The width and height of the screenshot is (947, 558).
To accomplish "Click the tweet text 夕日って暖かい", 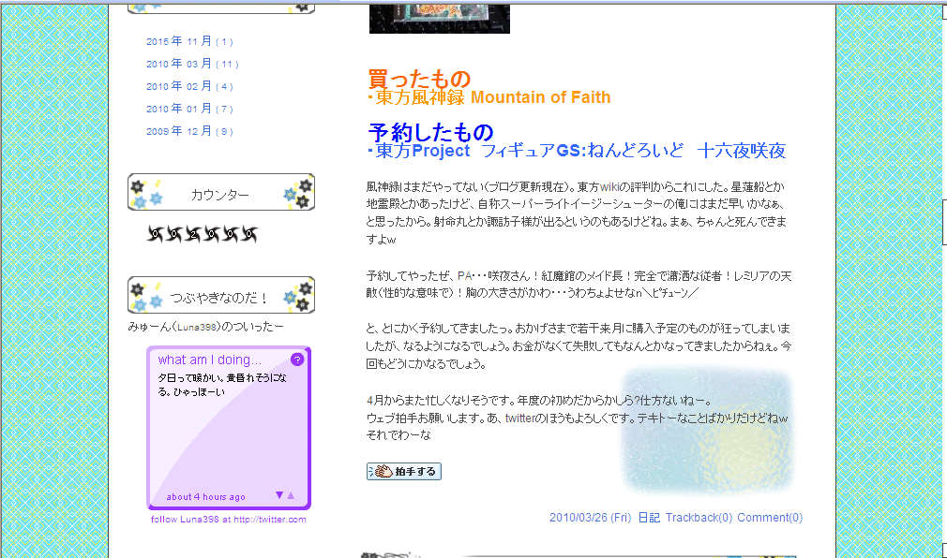I will (x=221, y=385).
